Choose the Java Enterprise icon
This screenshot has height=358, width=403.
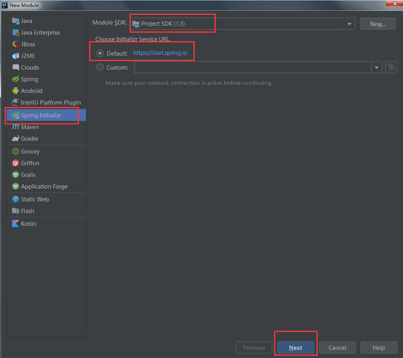click(x=16, y=33)
